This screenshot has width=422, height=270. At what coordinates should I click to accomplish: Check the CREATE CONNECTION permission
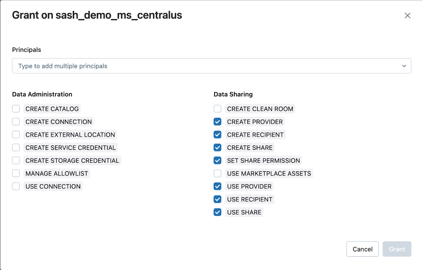(x=16, y=122)
